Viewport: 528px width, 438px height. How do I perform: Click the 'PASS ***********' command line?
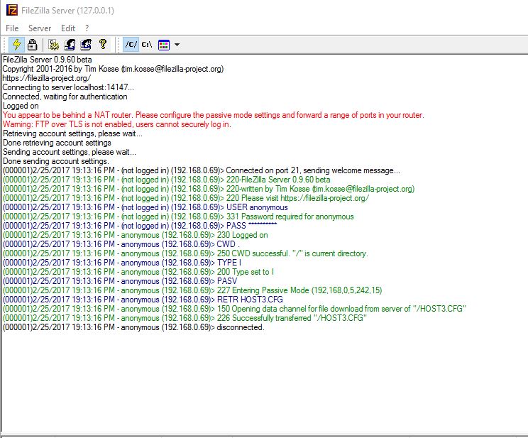pos(140,226)
